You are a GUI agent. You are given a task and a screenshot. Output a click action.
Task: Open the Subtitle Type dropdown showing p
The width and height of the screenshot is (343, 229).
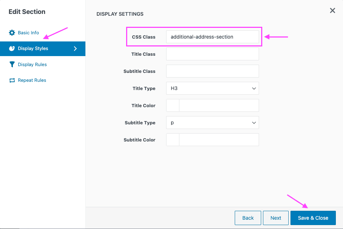(x=212, y=123)
